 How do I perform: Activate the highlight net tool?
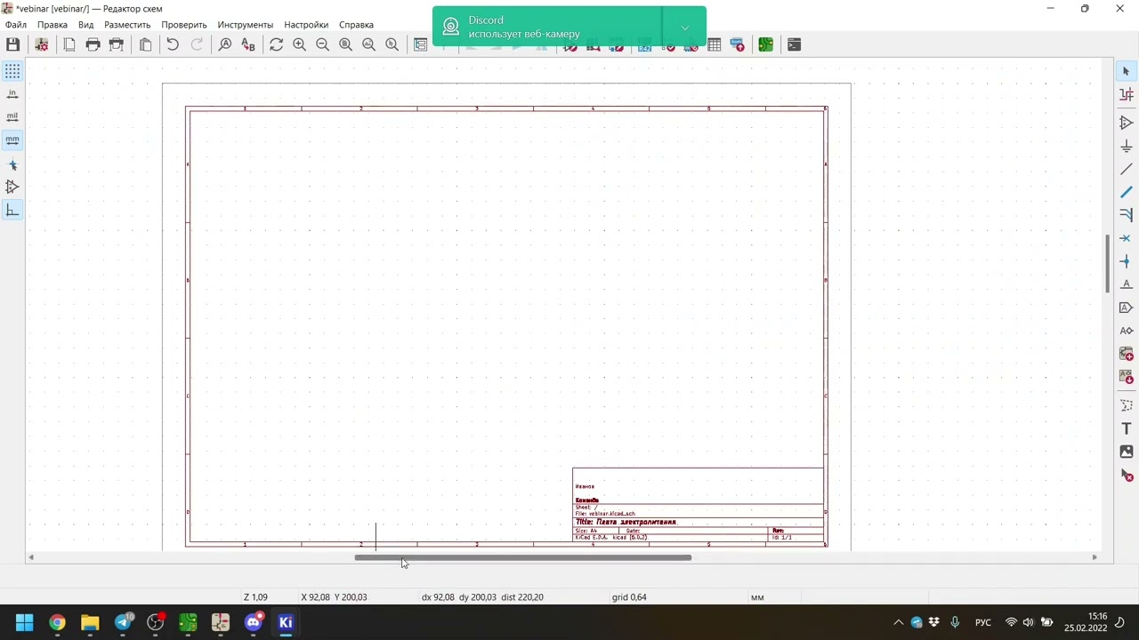(1126, 94)
